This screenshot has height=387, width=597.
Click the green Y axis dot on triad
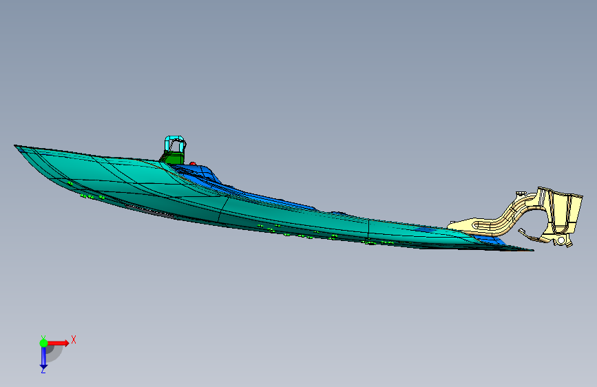pos(43,343)
